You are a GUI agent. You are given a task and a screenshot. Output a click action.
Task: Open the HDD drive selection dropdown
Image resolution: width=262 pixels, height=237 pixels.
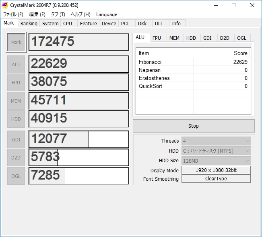point(216,151)
